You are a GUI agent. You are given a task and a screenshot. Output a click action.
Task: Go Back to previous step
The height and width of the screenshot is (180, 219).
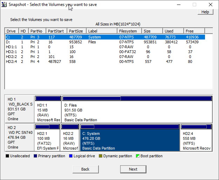pyautogui.click(x=85, y=169)
